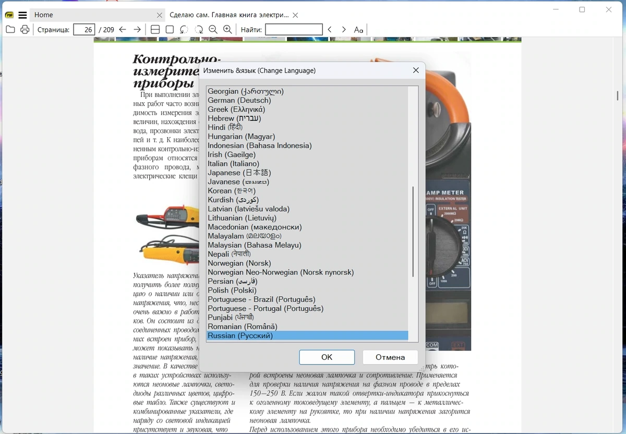This screenshot has width=626, height=434.
Task: Select Javanese language entry
Action: click(307, 182)
